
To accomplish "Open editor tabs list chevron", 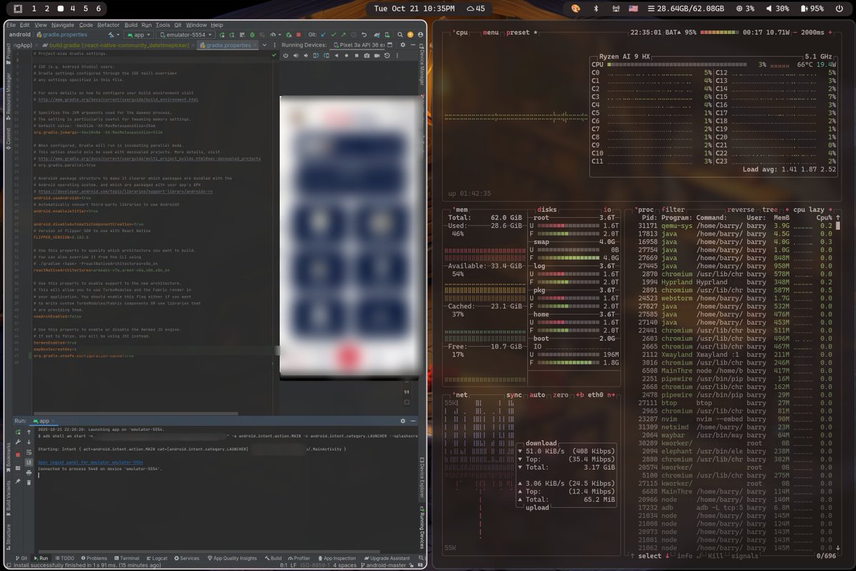I will click(265, 45).
